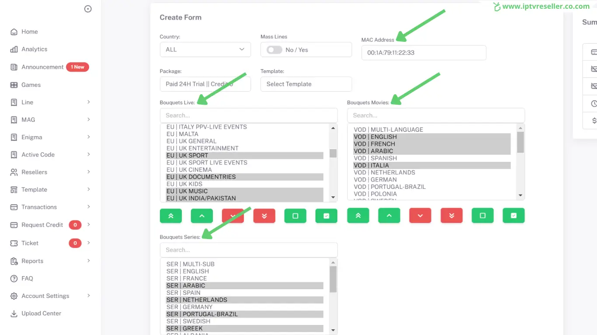Click move-to-bottom red button under Bouquets Movies

click(x=451, y=216)
